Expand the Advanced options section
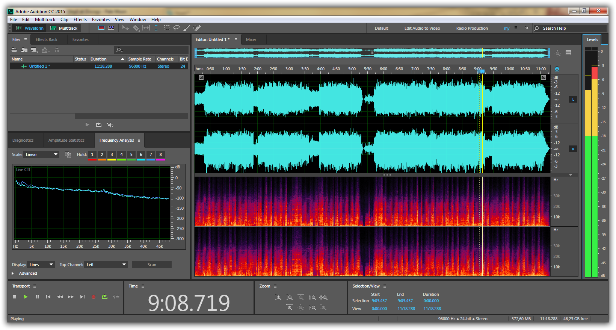616x330 pixels. tap(13, 273)
